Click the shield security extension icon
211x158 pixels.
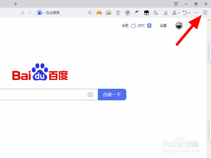pyautogui.click(x=118, y=13)
